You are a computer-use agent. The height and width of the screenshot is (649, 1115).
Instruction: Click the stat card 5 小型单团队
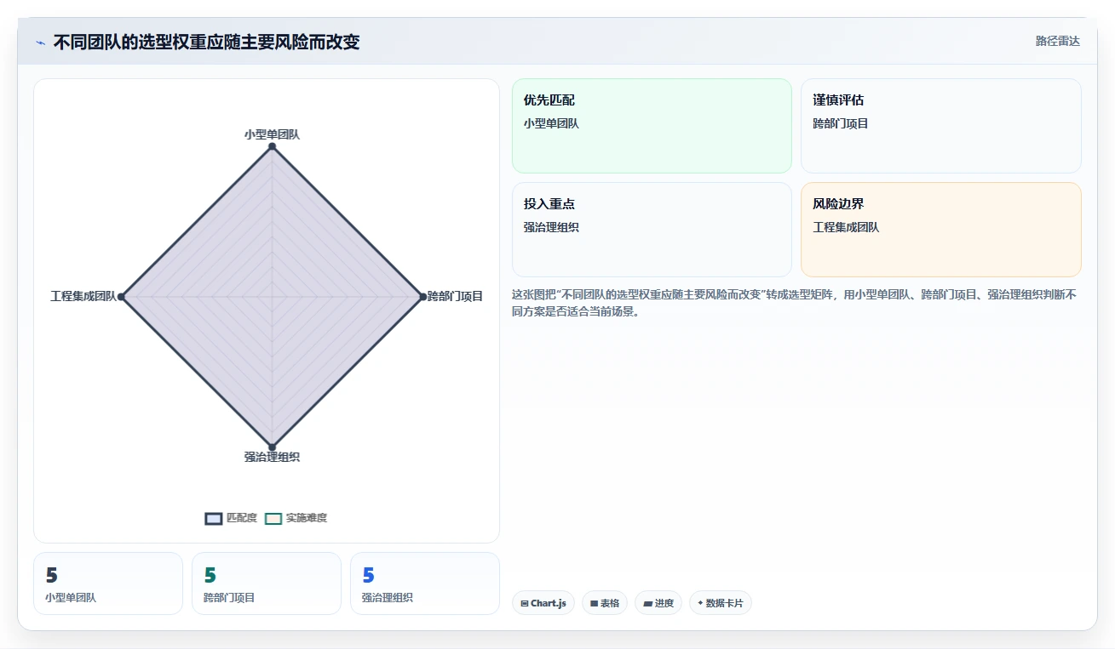pos(108,584)
